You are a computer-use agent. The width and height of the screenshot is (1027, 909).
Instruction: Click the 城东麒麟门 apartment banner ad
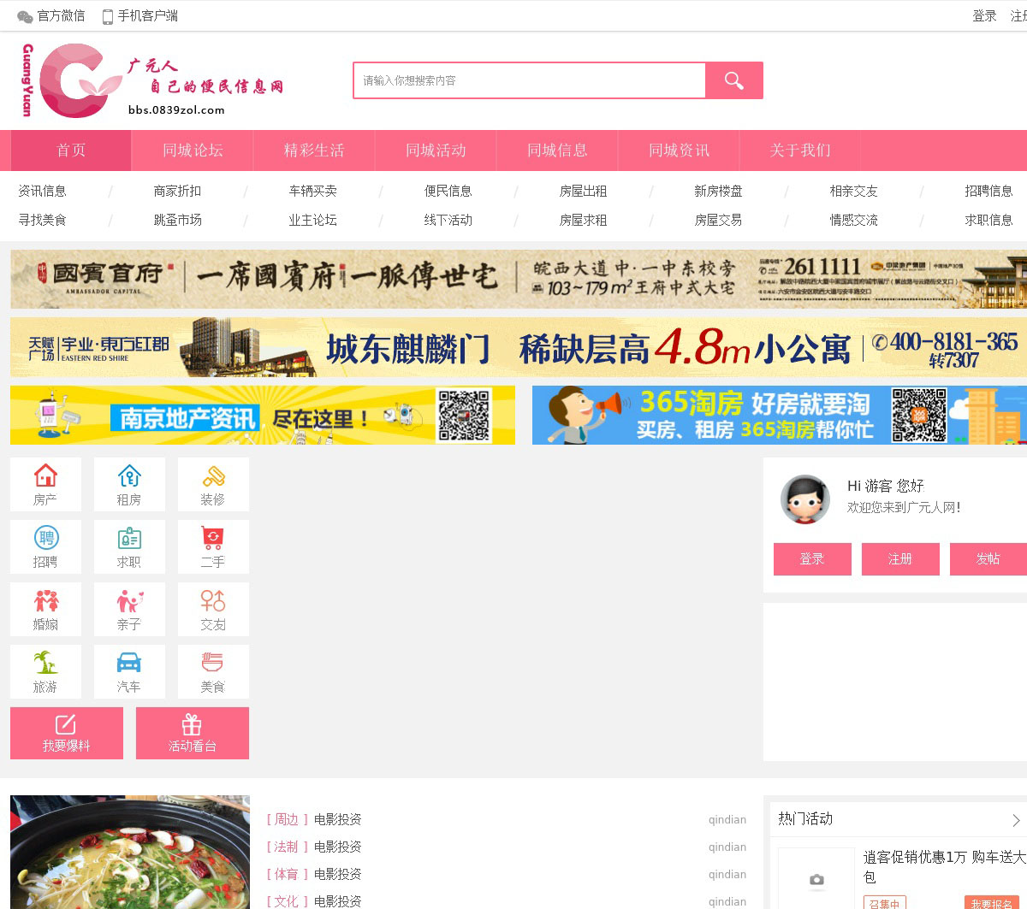(519, 347)
